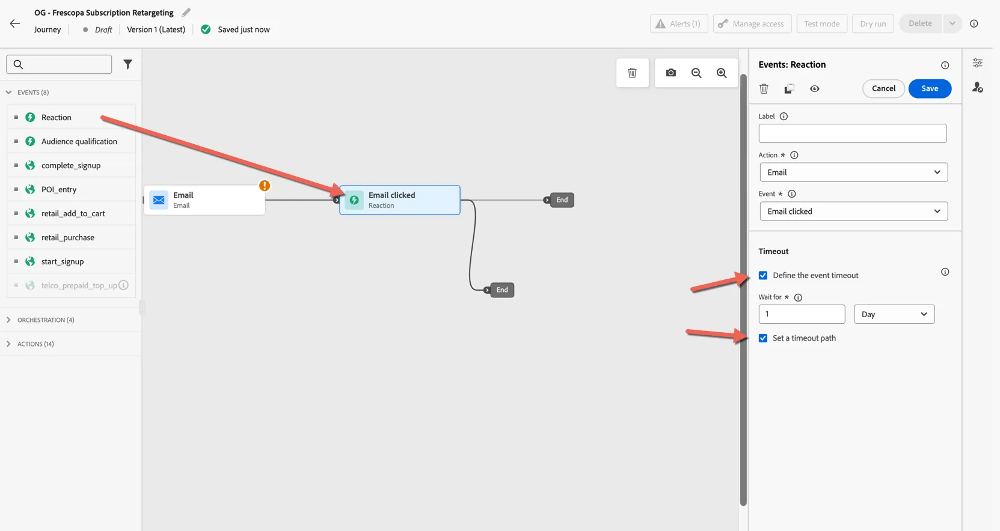Select the Audience qualification event
Viewport: 1000px width, 531px height.
72,141
